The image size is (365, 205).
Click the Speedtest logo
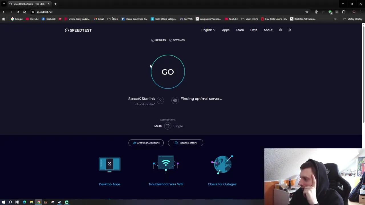tap(78, 30)
